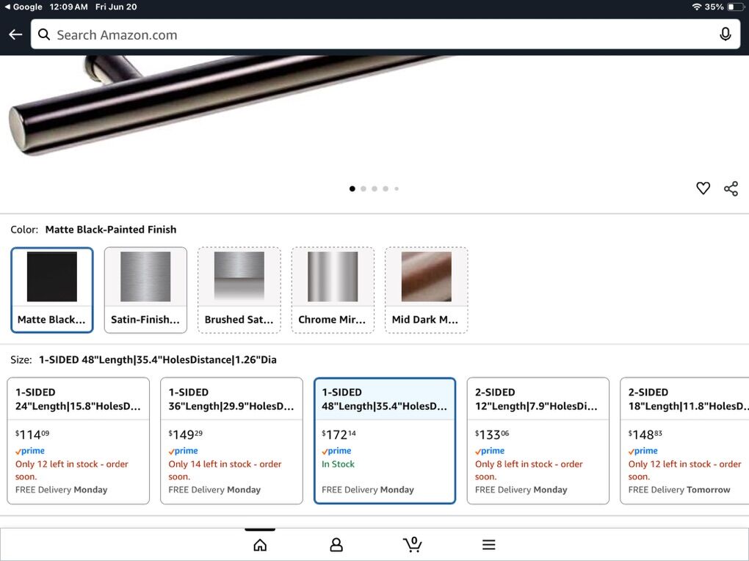Choose the Mid Dark color option

click(x=426, y=290)
